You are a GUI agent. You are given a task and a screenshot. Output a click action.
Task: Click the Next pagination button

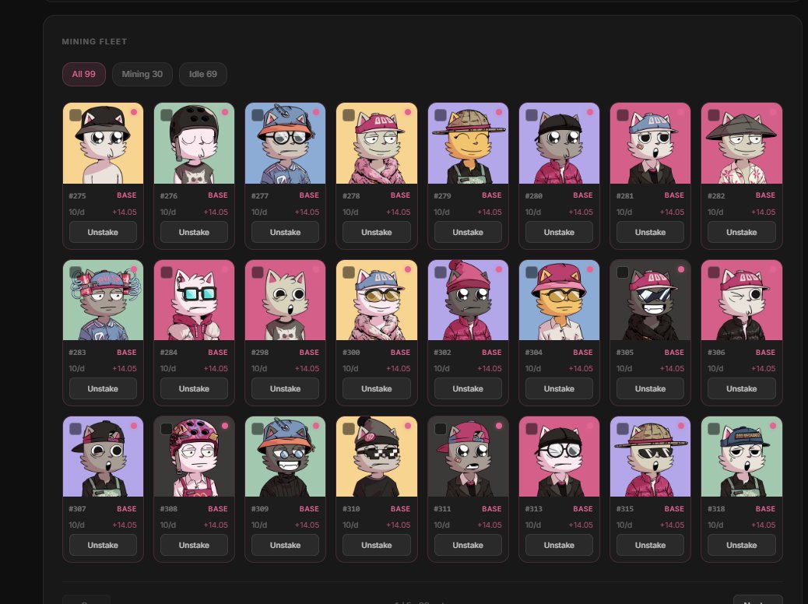coord(758,600)
